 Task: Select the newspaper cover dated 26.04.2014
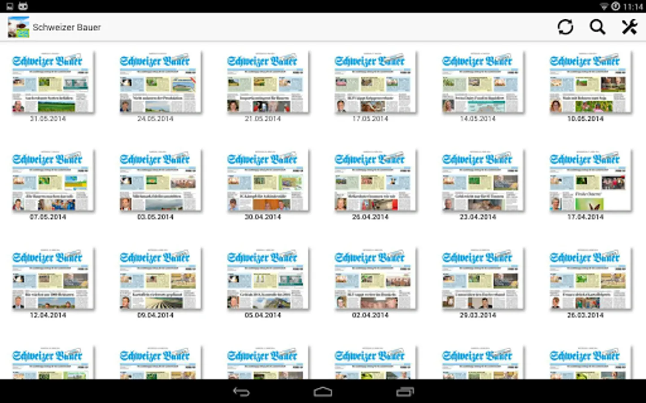[375, 180]
